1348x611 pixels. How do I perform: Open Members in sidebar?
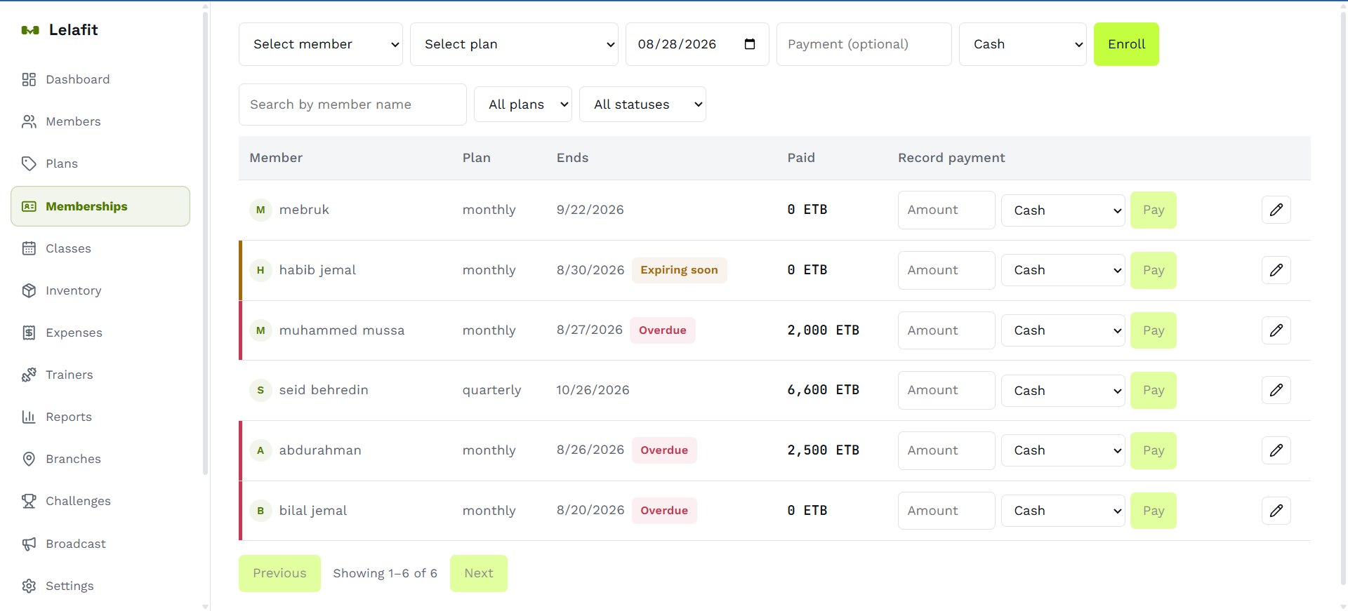(x=100, y=121)
